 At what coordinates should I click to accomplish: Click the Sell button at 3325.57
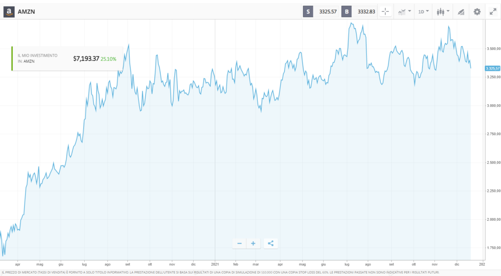(x=320, y=12)
